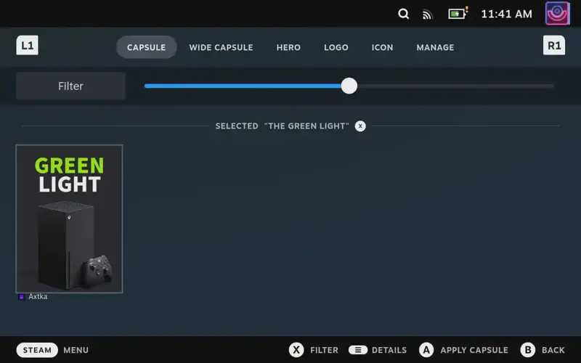Click the Details menu button glyph
Viewport: 581px width, 363px height.
point(357,350)
